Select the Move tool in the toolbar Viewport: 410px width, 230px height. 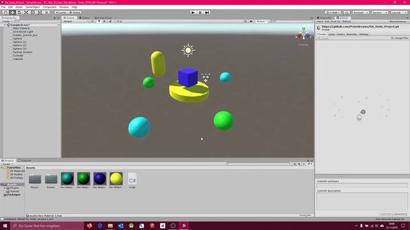coord(12,13)
